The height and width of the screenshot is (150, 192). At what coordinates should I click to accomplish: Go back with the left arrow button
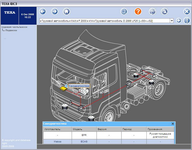point(43,12)
